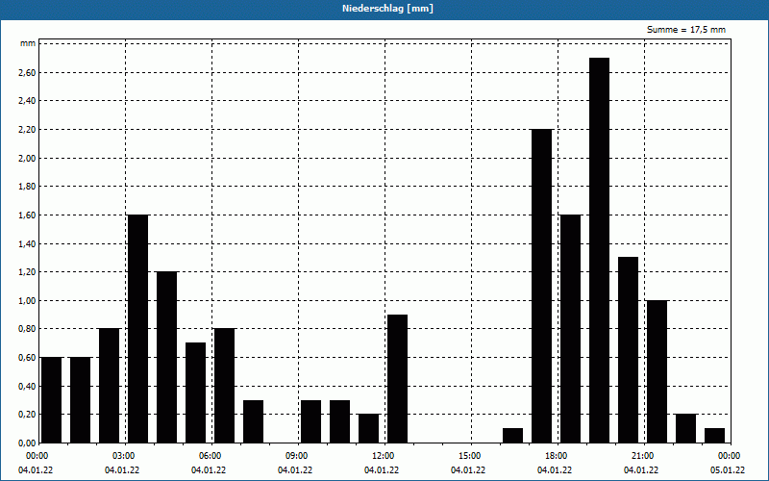The image size is (769, 481).
Task: Select the 0,20 mm bar at 22:00
Action: pos(685,428)
